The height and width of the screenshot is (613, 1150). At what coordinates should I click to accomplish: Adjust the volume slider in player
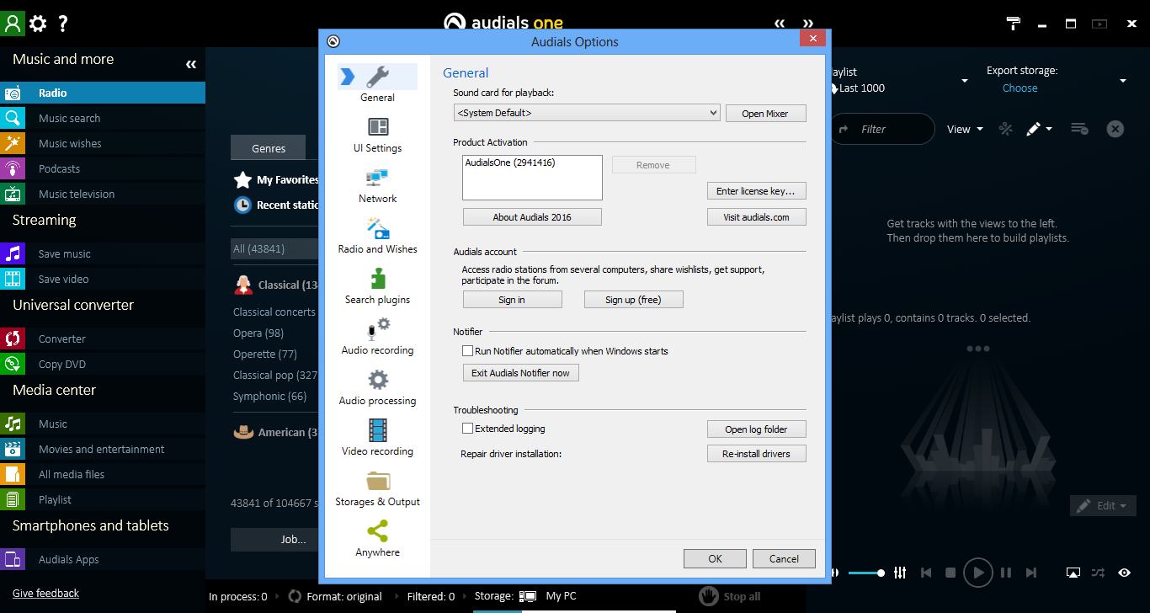coord(865,573)
